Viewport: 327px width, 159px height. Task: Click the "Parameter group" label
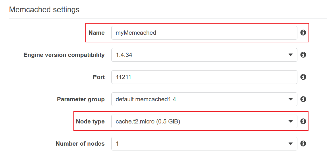(x=81, y=99)
